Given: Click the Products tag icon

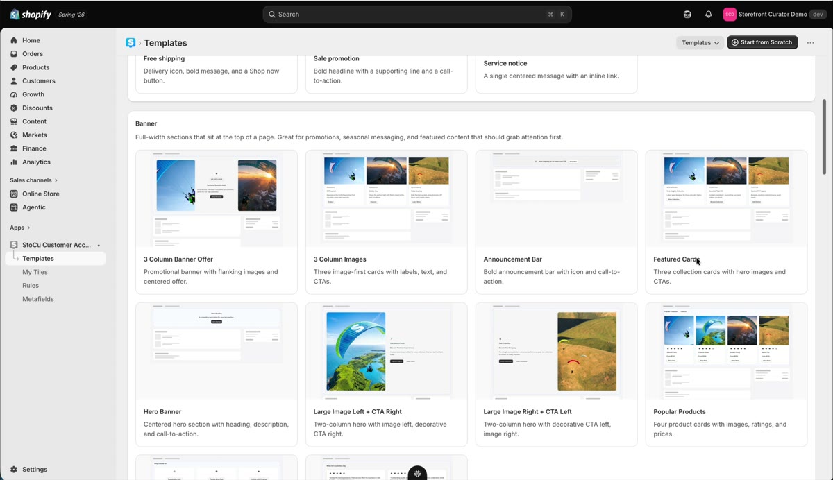Looking at the screenshot, I should coord(14,67).
